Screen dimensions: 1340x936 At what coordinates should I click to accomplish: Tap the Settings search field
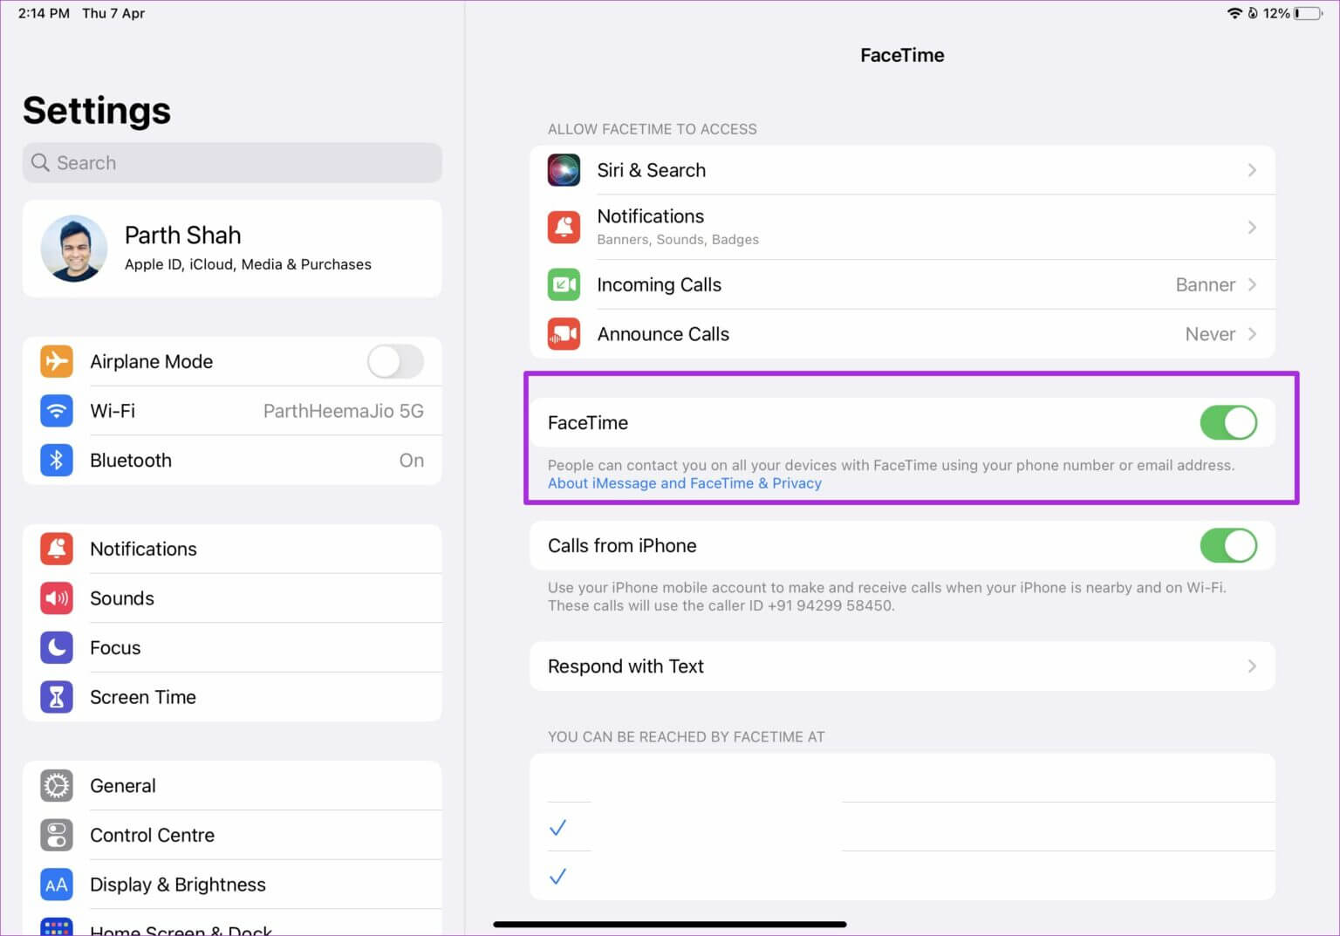pyautogui.click(x=232, y=163)
